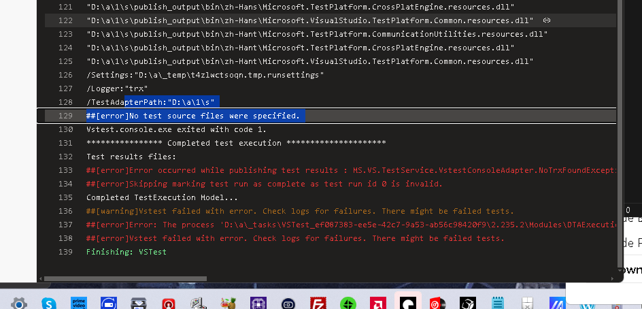Open the green circle crosshair app
This screenshot has width=642, height=309.
348,304
